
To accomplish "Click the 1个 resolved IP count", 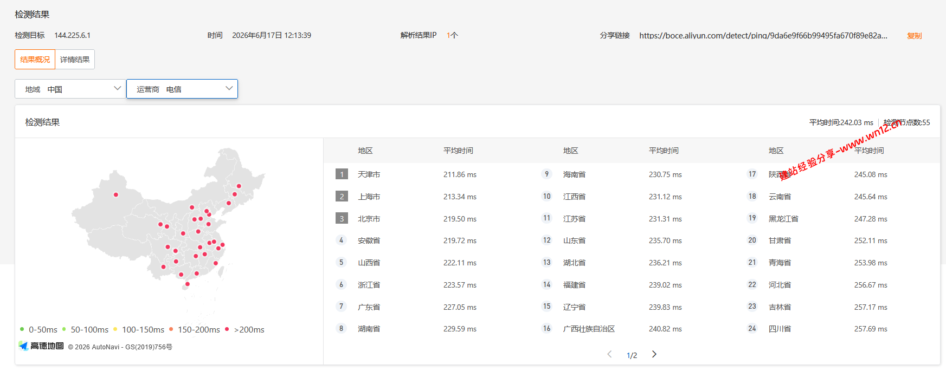I will 452,35.
